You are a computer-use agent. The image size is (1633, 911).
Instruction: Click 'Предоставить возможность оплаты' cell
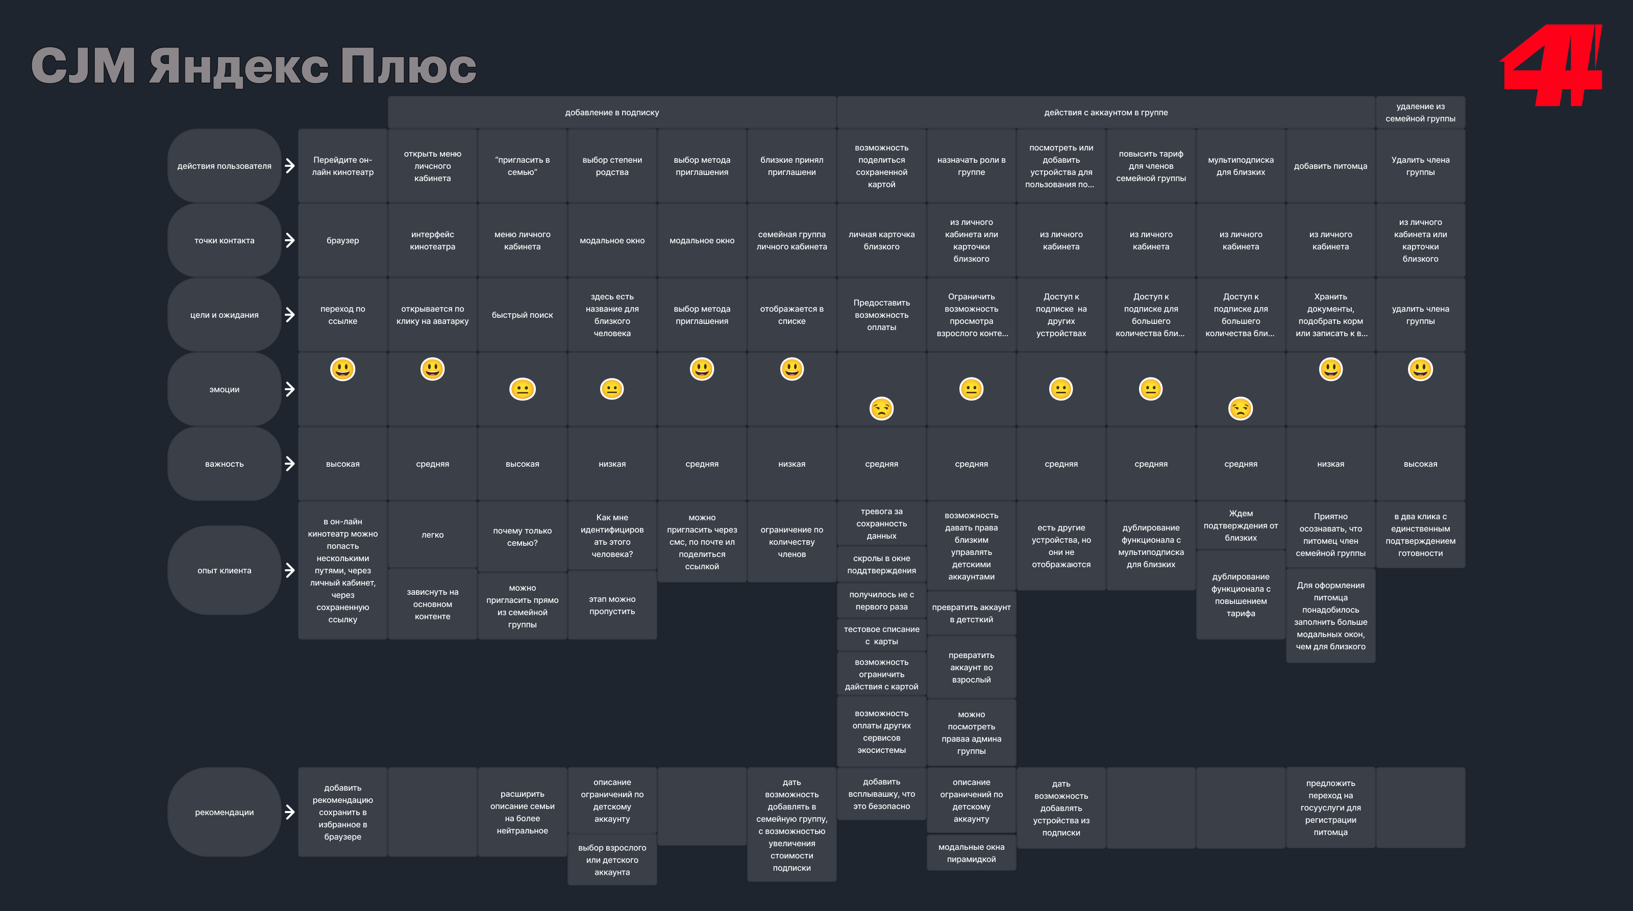point(881,315)
